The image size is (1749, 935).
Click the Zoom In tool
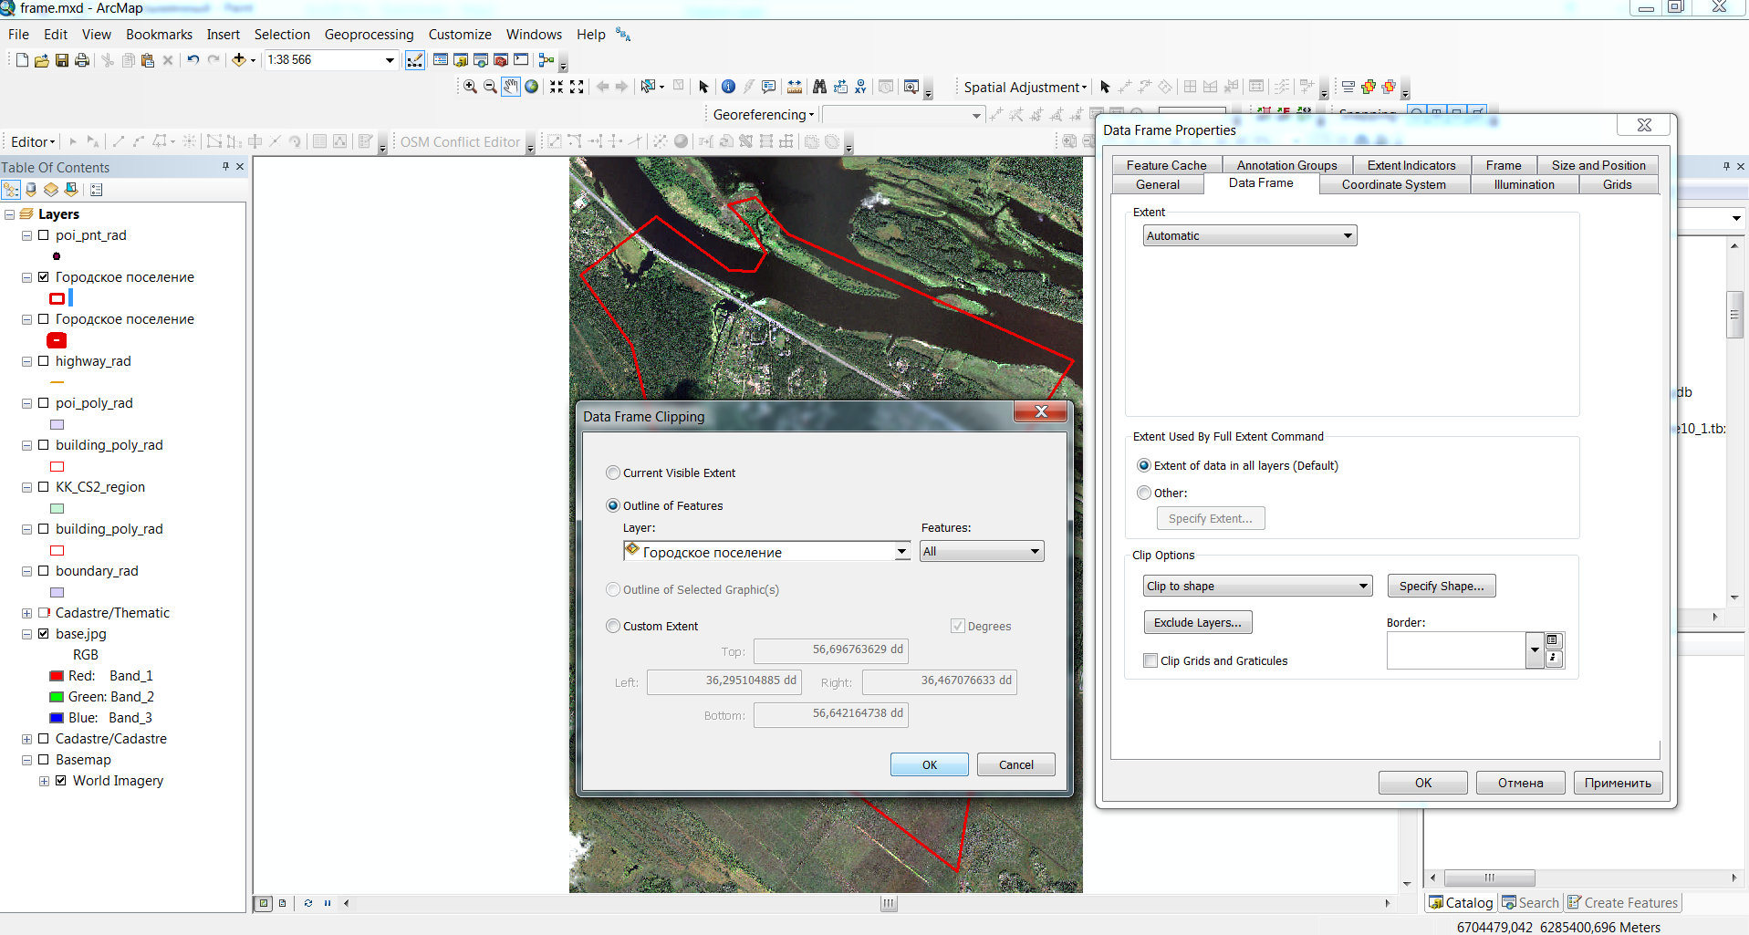[x=470, y=87]
